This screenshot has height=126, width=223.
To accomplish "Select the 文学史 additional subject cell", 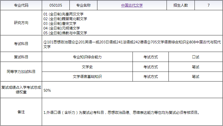I will click(x=87, y=67).
